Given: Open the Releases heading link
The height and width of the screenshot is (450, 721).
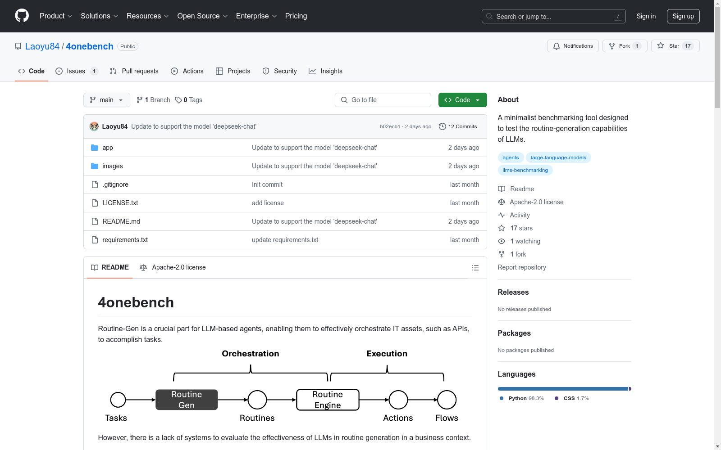Looking at the screenshot, I should tap(513, 292).
